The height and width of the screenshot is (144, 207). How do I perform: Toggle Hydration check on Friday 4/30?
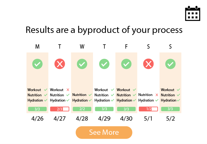134,100
